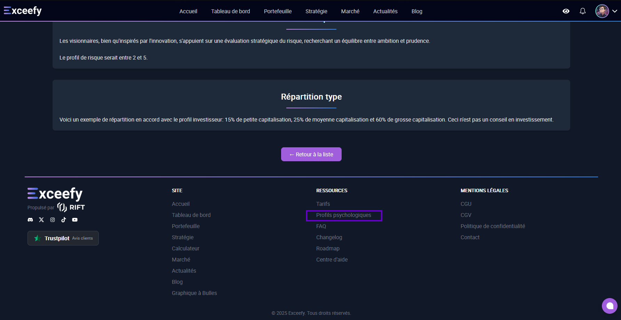Open Tableau de bord in navbar
This screenshot has height=320, width=621.
pyautogui.click(x=230, y=11)
